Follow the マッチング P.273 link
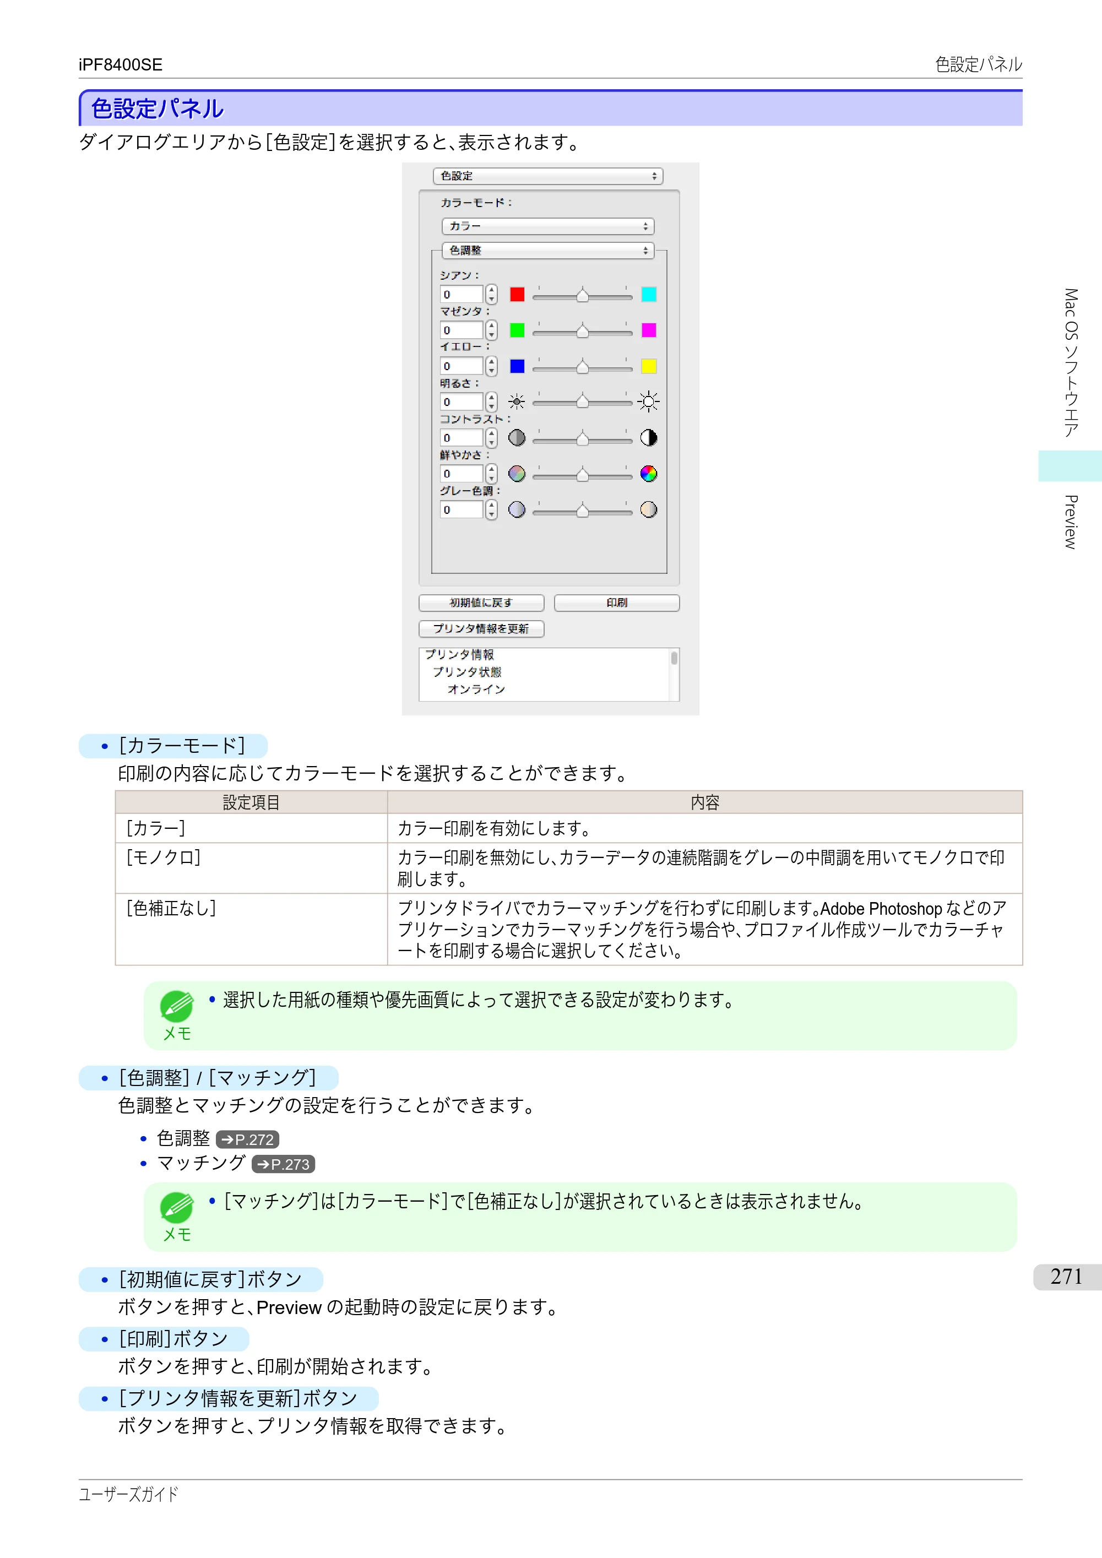 pos(283,1164)
